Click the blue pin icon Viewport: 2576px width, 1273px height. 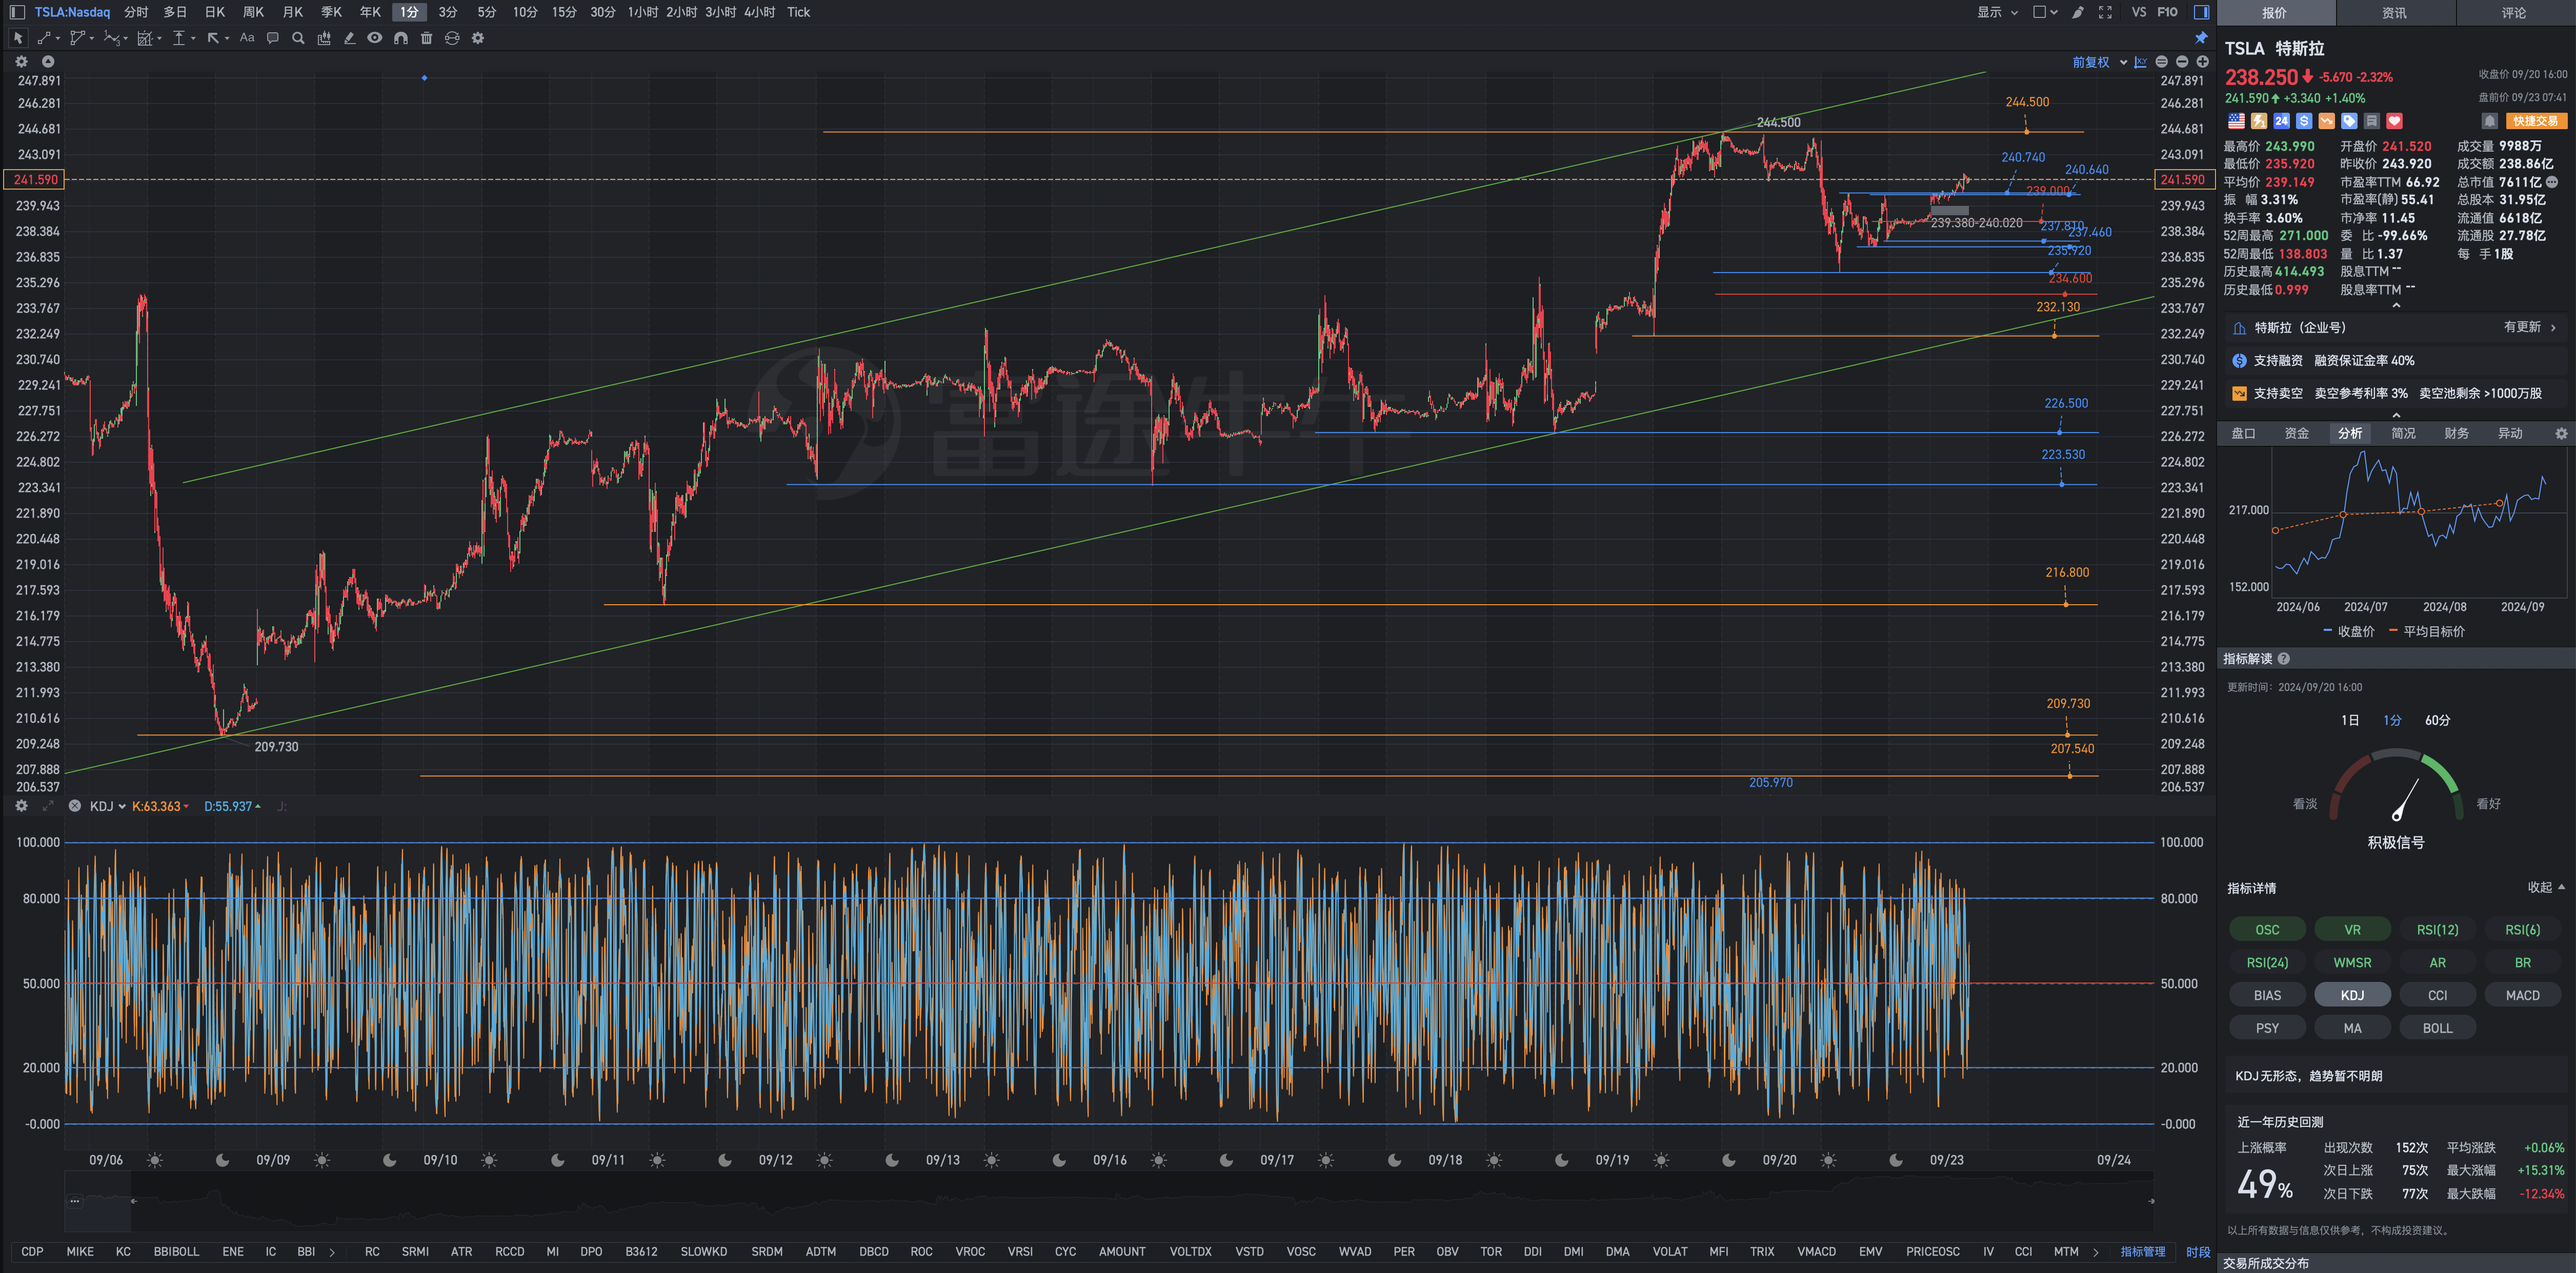click(x=2201, y=38)
